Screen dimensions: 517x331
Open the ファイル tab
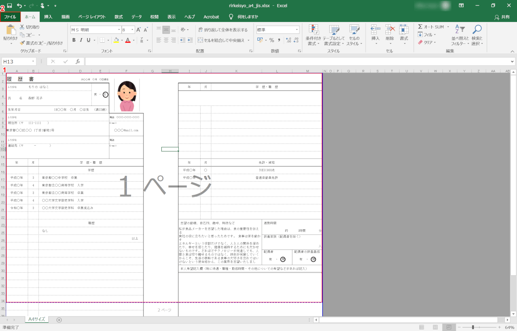10,17
